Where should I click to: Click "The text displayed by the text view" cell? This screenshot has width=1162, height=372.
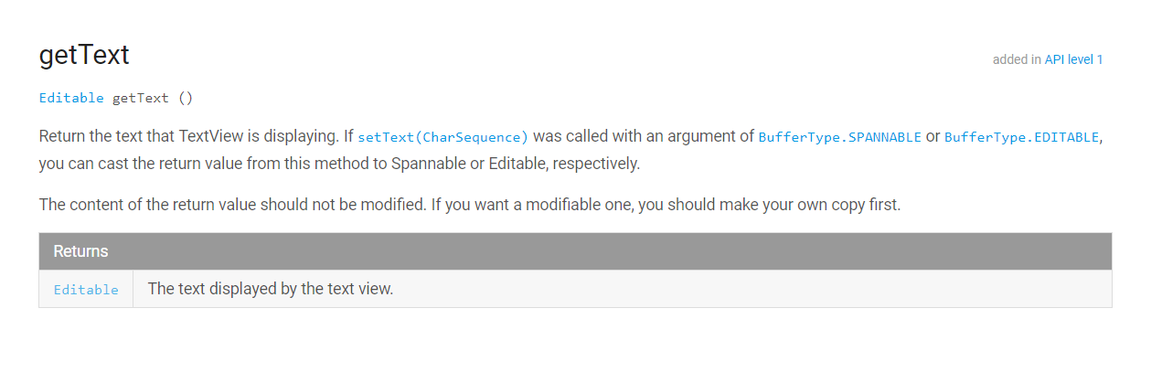pyautogui.click(x=270, y=289)
